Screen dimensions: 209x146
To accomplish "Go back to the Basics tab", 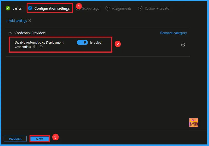I will click(17, 8).
